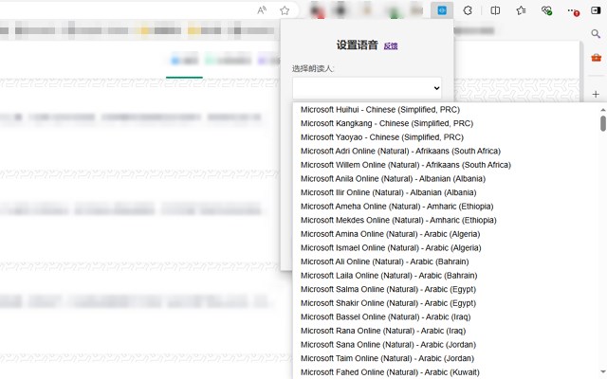This screenshot has width=607, height=379.
Task: Add this page to favorites star icon
Action: 285,10
